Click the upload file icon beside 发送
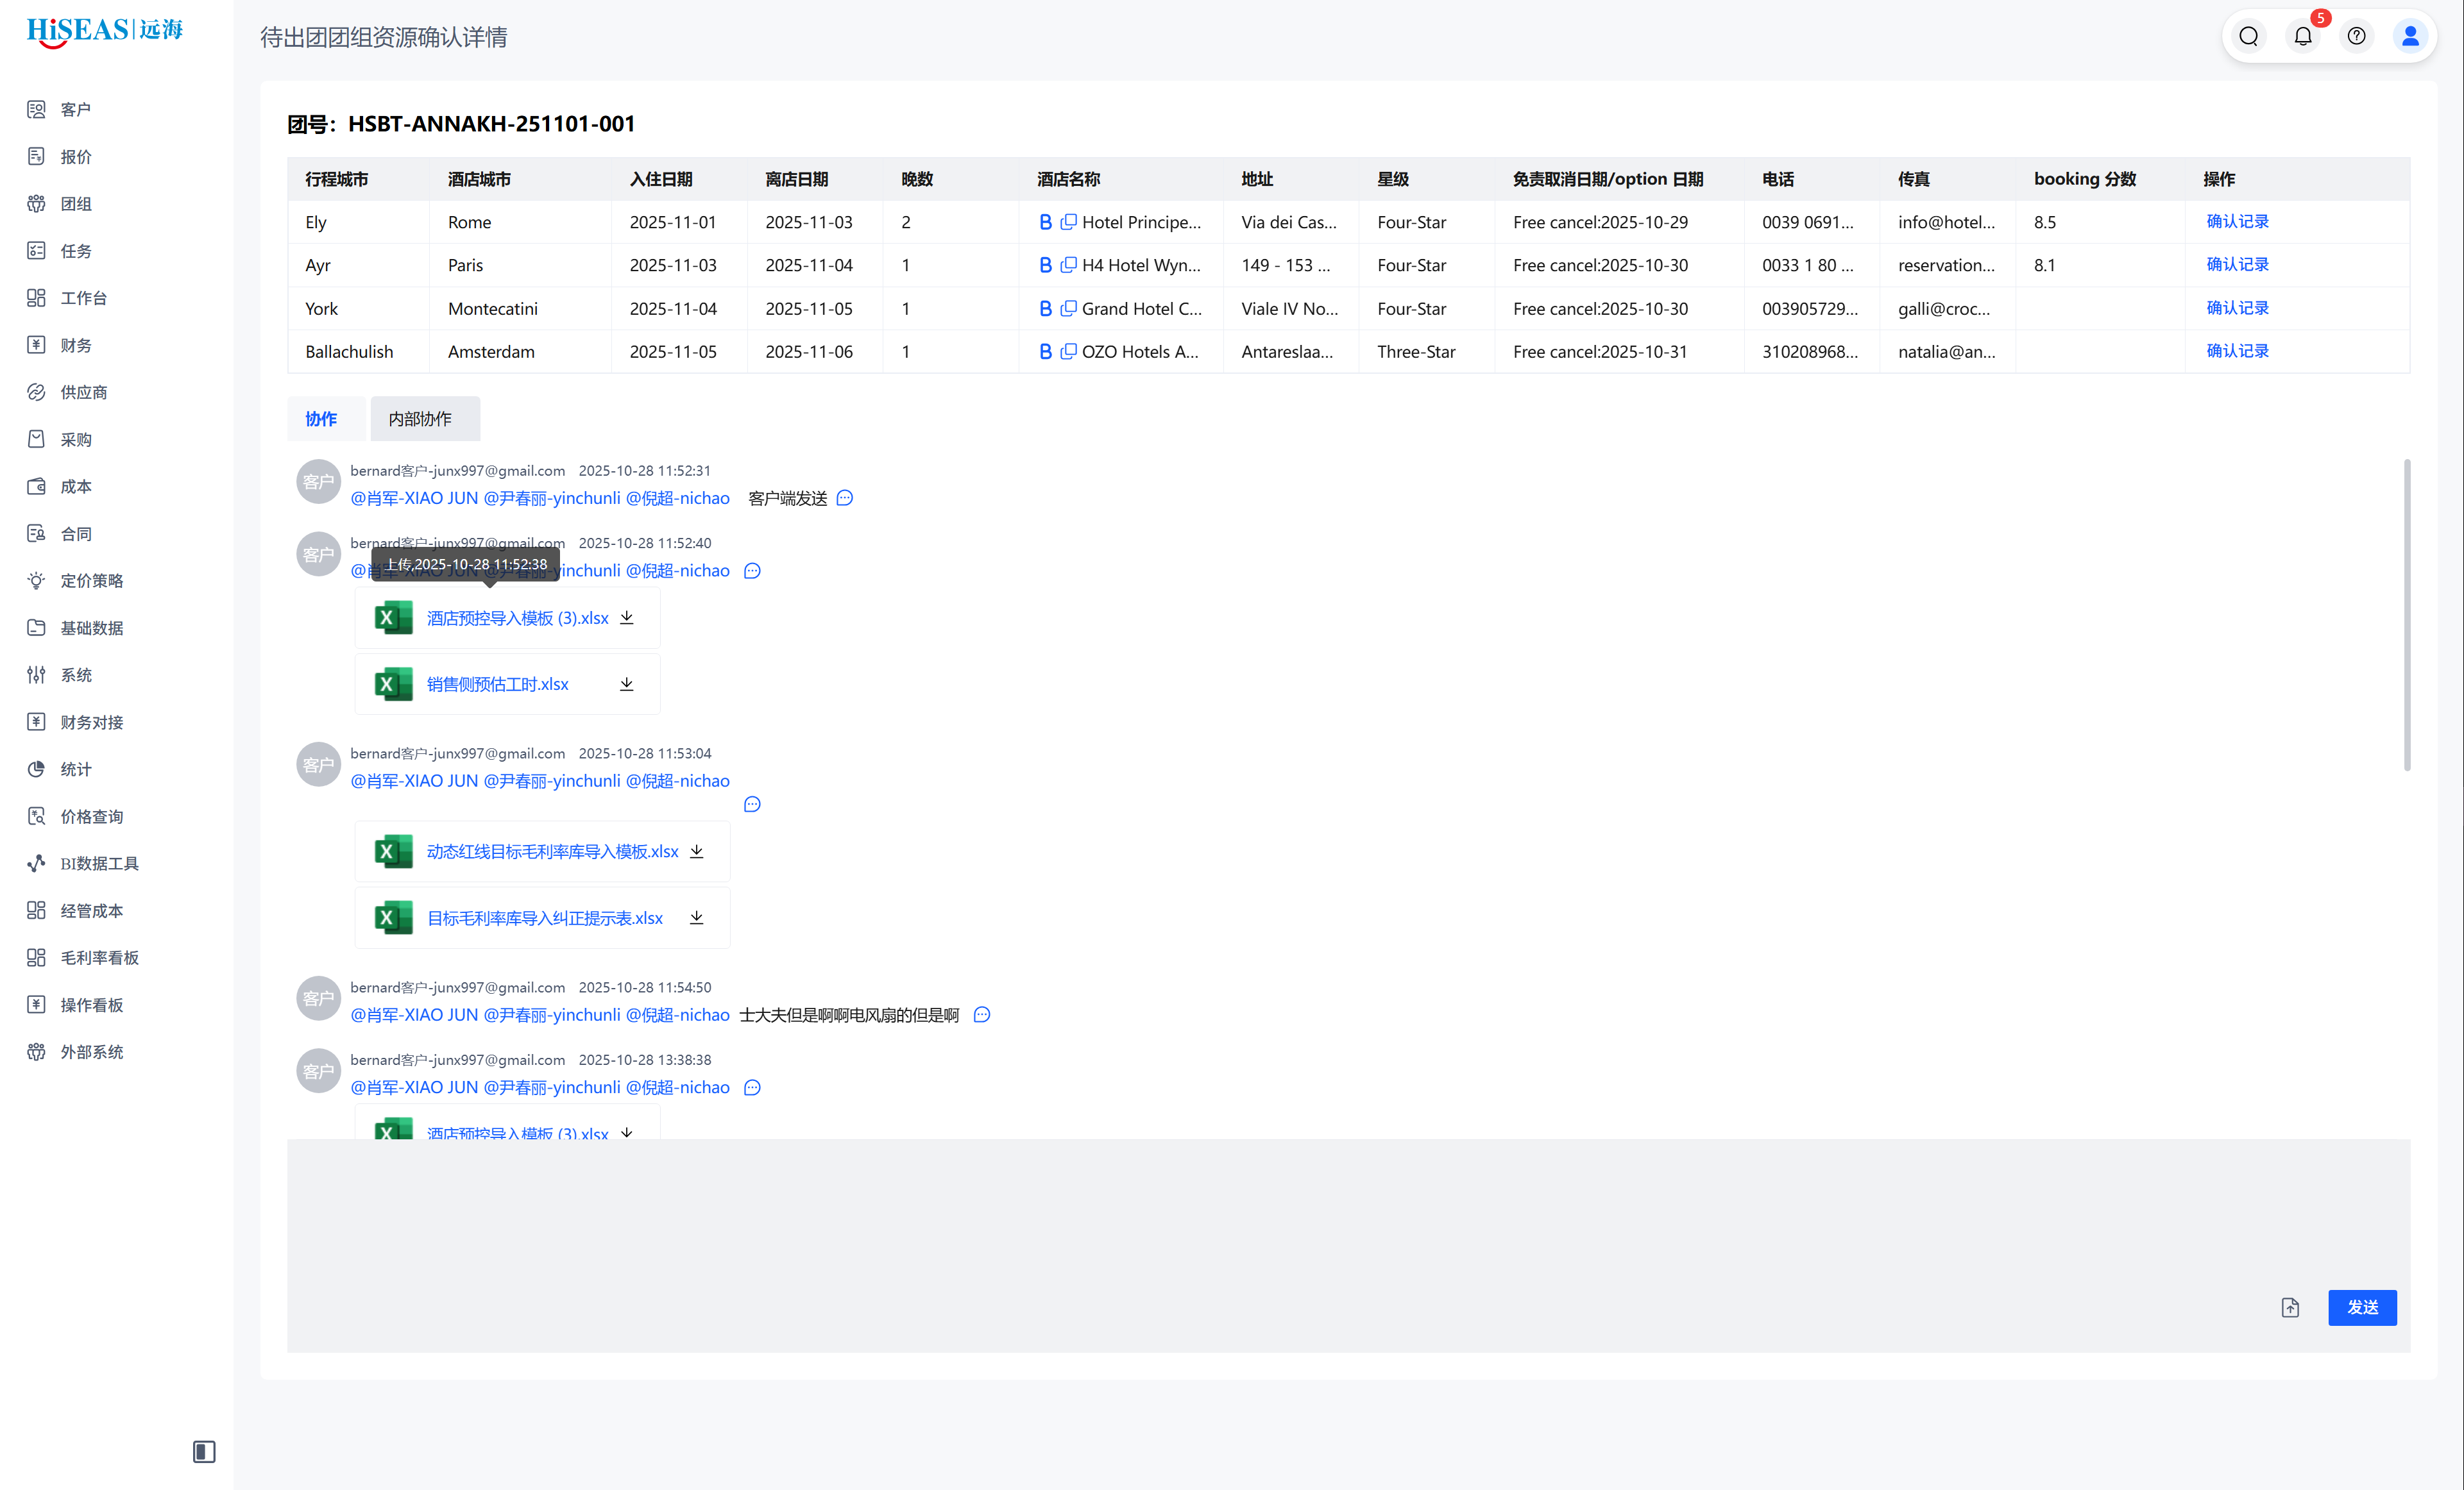 (x=2290, y=1307)
